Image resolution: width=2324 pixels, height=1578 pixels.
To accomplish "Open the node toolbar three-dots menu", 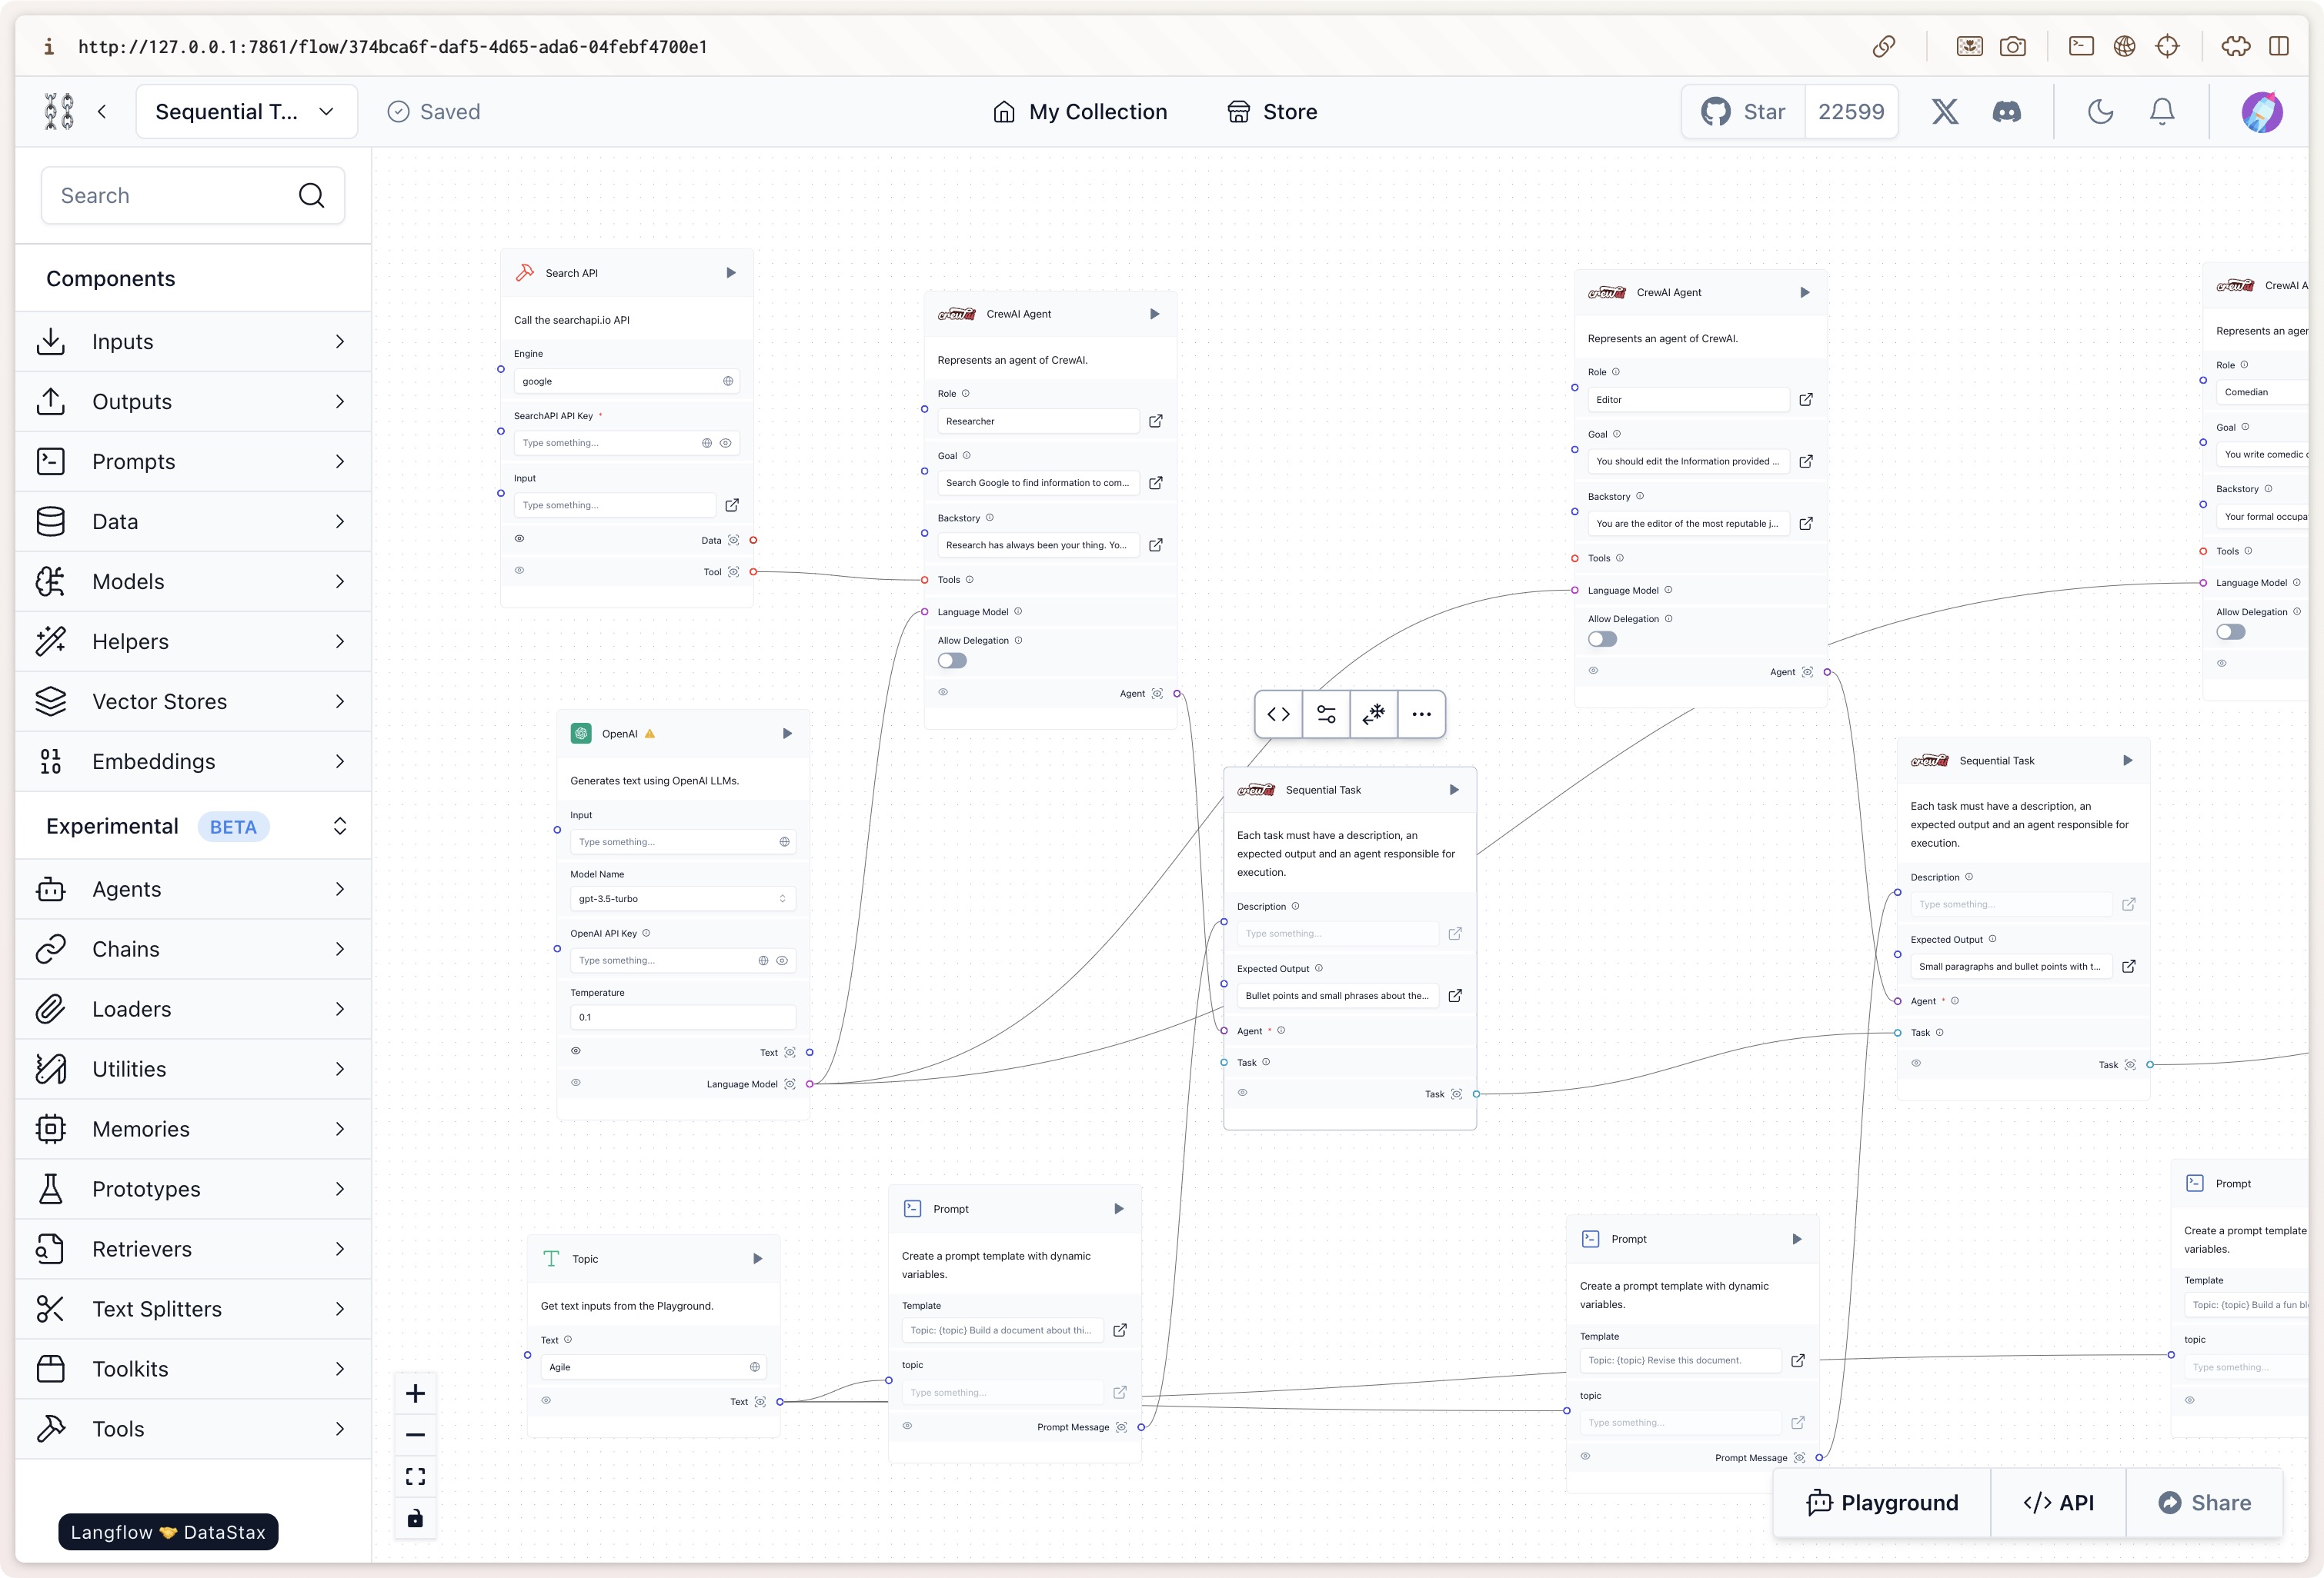I will click(1421, 714).
